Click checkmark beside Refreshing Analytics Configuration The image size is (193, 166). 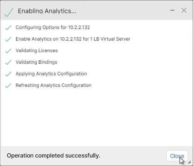click(x=8, y=85)
